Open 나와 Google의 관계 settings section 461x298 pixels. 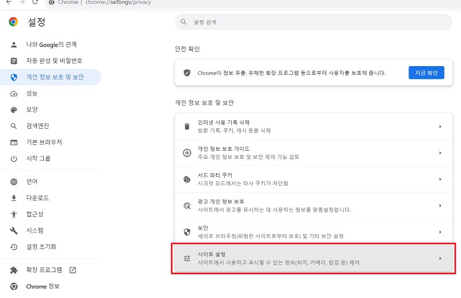pyautogui.click(x=51, y=45)
